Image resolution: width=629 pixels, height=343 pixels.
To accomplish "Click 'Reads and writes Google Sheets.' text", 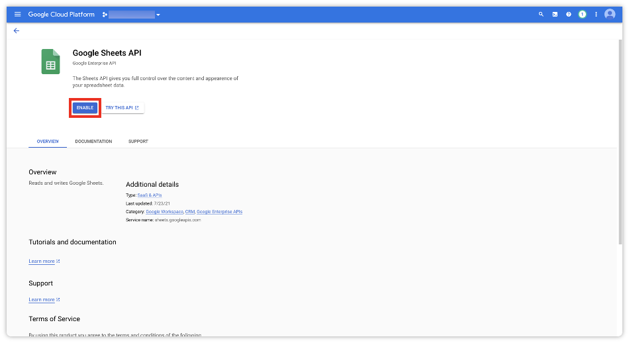I will [66, 183].
